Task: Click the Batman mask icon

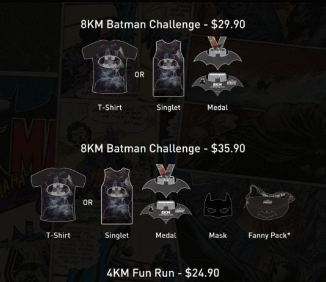Action: 218,204
